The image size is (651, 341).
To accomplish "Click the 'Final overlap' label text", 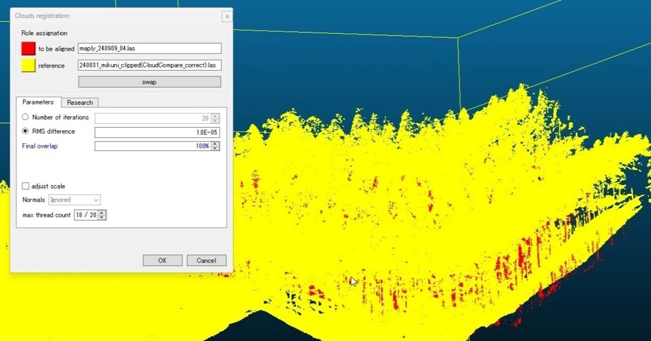I will [x=40, y=146].
